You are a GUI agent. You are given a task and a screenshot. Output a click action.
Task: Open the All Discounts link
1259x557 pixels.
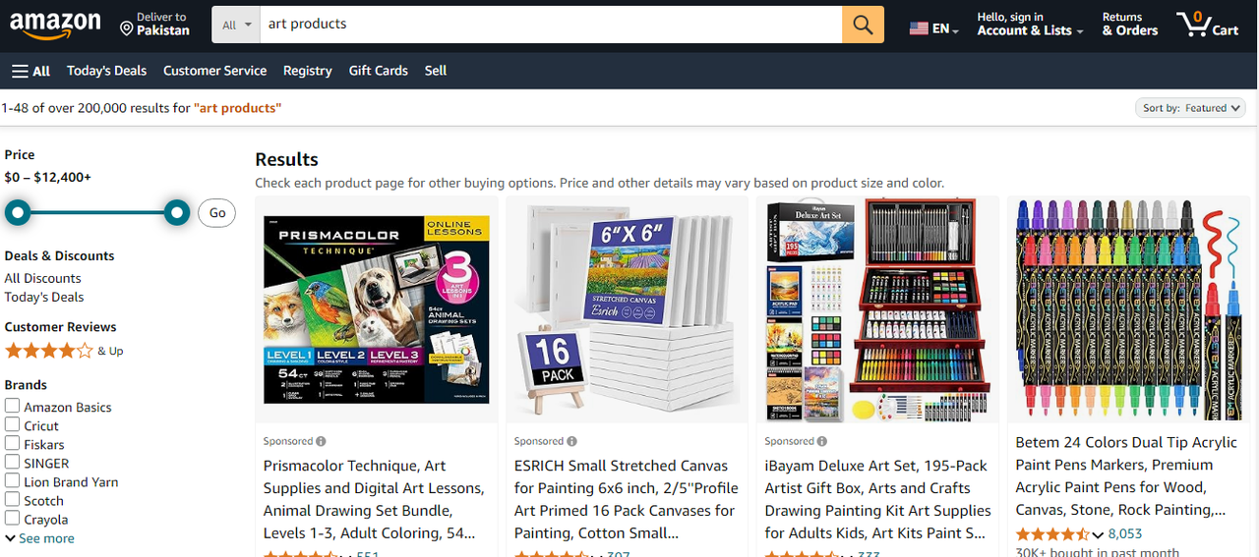point(42,278)
